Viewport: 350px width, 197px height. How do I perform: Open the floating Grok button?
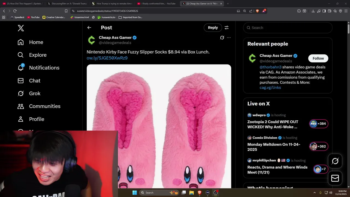point(335,161)
